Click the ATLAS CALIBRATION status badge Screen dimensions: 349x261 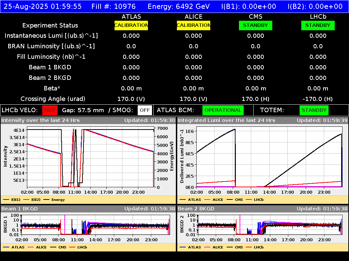pyautogui.click(x=131, y=25)
